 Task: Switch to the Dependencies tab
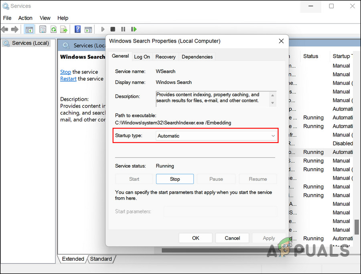[197, 57]
